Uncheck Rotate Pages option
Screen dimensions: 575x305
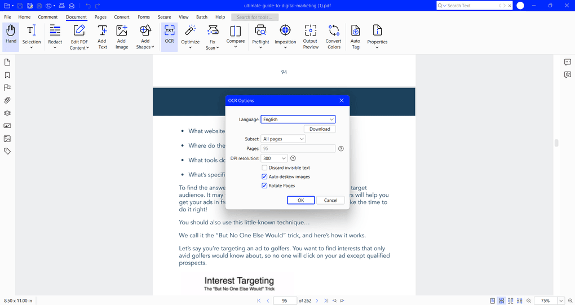[x=264, y=185]
